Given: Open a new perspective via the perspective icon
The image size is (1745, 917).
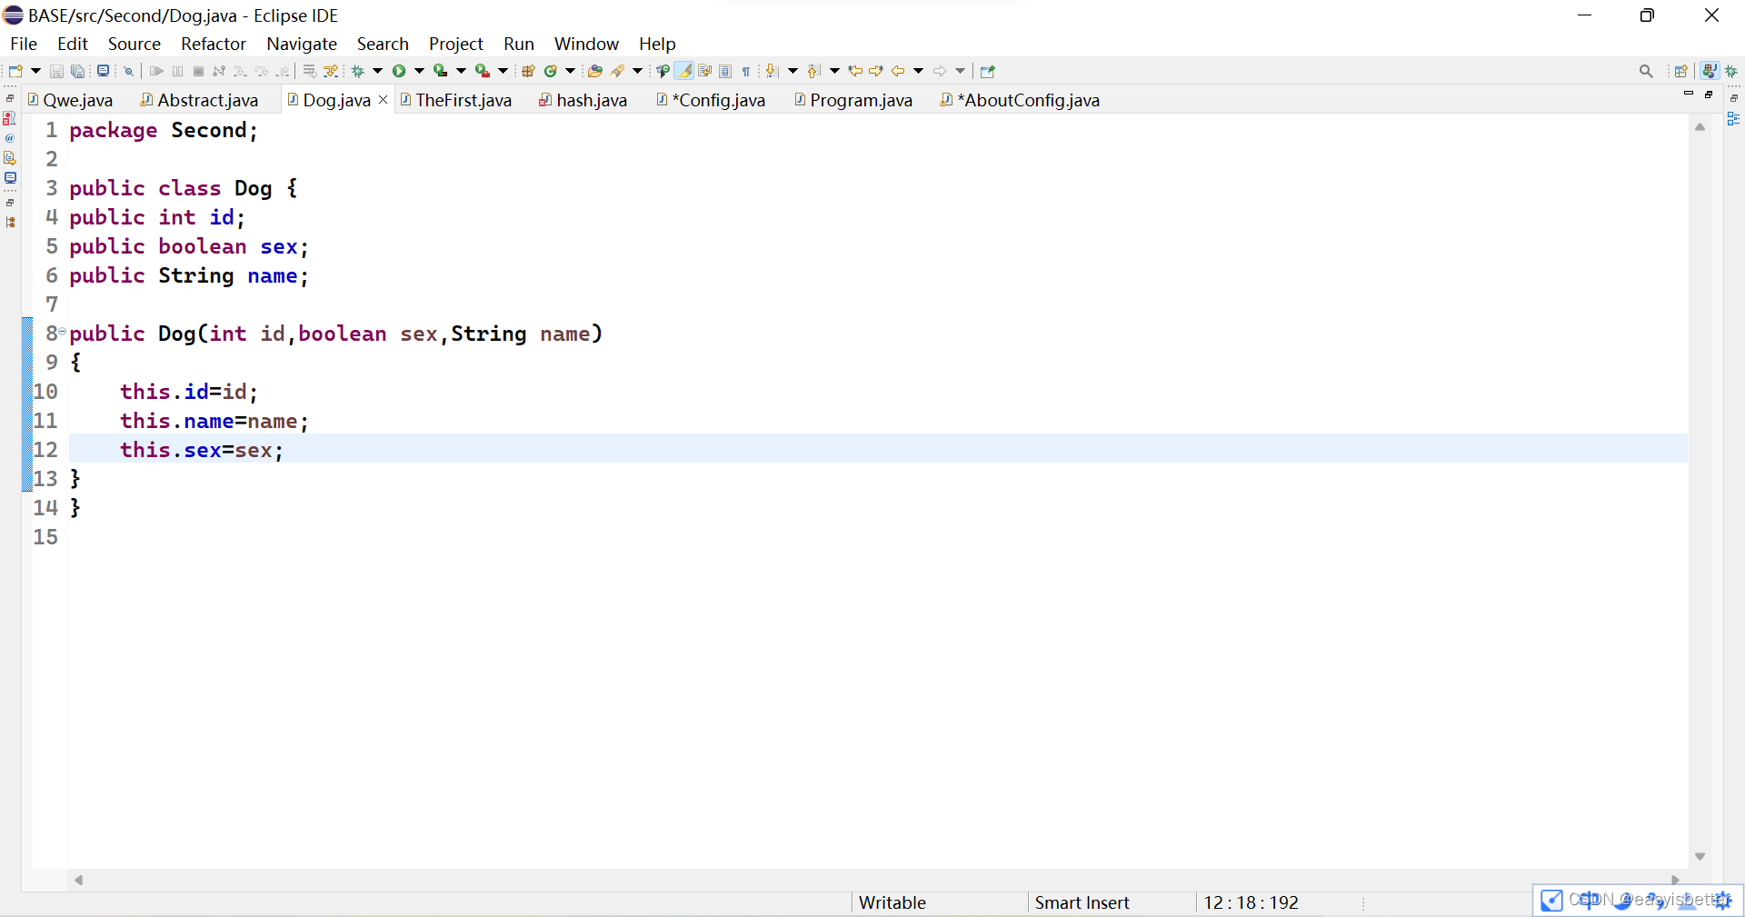Looking at the screenshot, I should coord(1682,71).
